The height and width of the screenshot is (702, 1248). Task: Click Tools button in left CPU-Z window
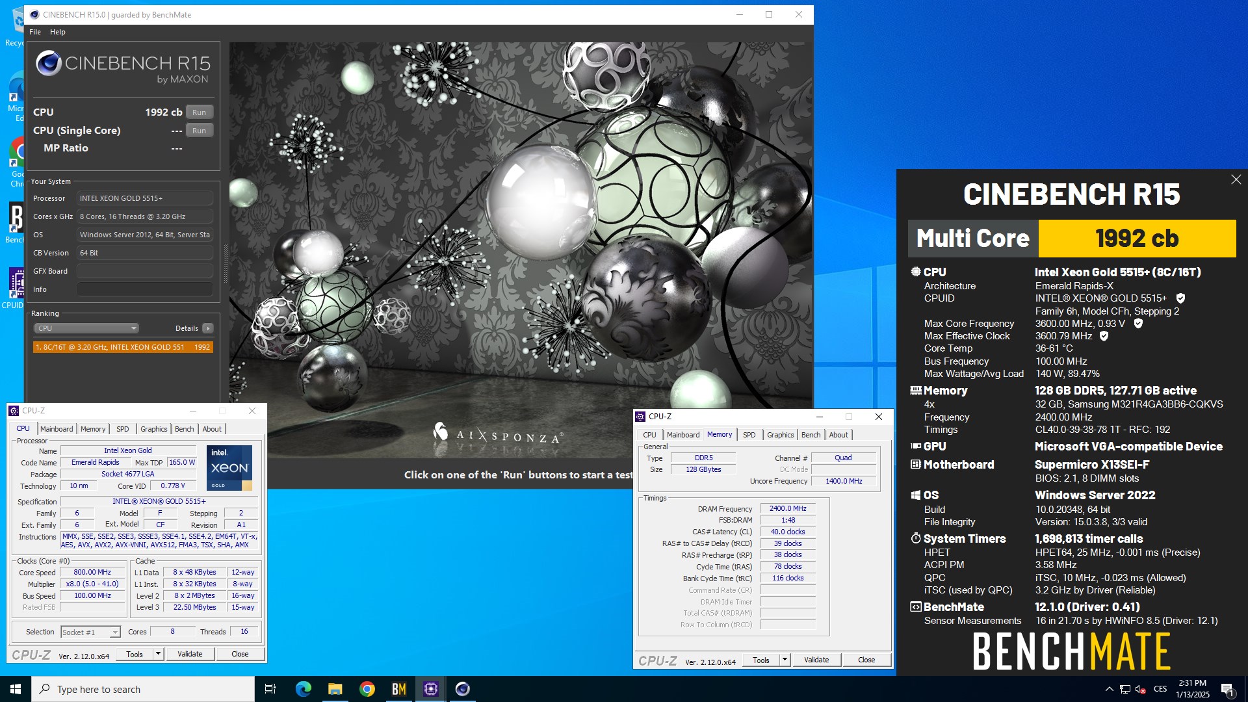(135, 654)
